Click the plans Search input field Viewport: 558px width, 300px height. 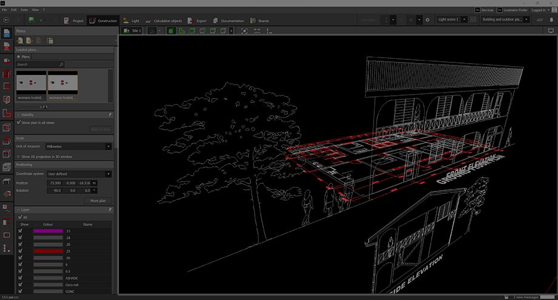point(36,64)
